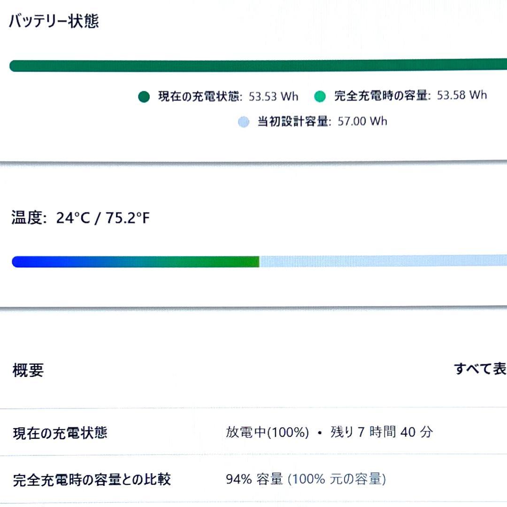507x507 pixels.
Task: Click the (100% 元の容量) text
Action: [x=337, y=479]
